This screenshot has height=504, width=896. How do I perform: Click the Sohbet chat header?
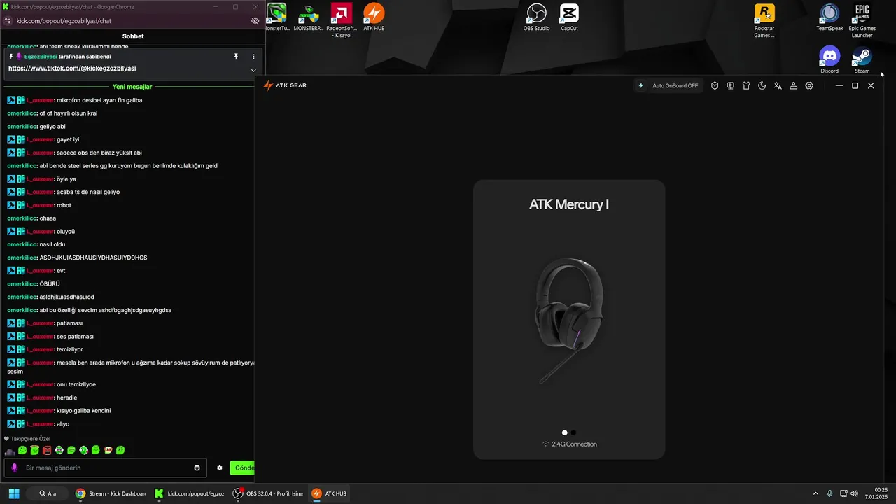tap(133, 36)
